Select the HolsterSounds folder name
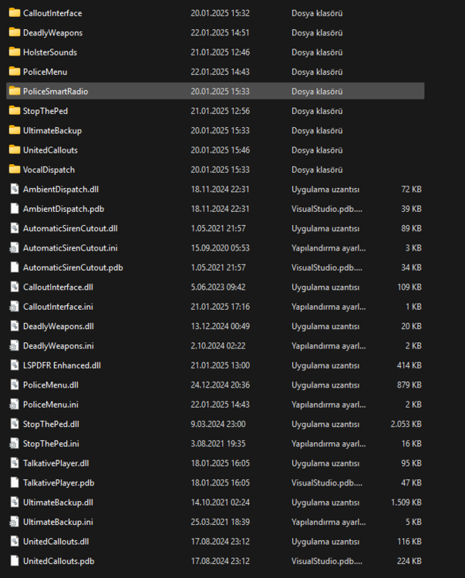The width and height of the screenshot is (465, 578). (x=50, y=52)
